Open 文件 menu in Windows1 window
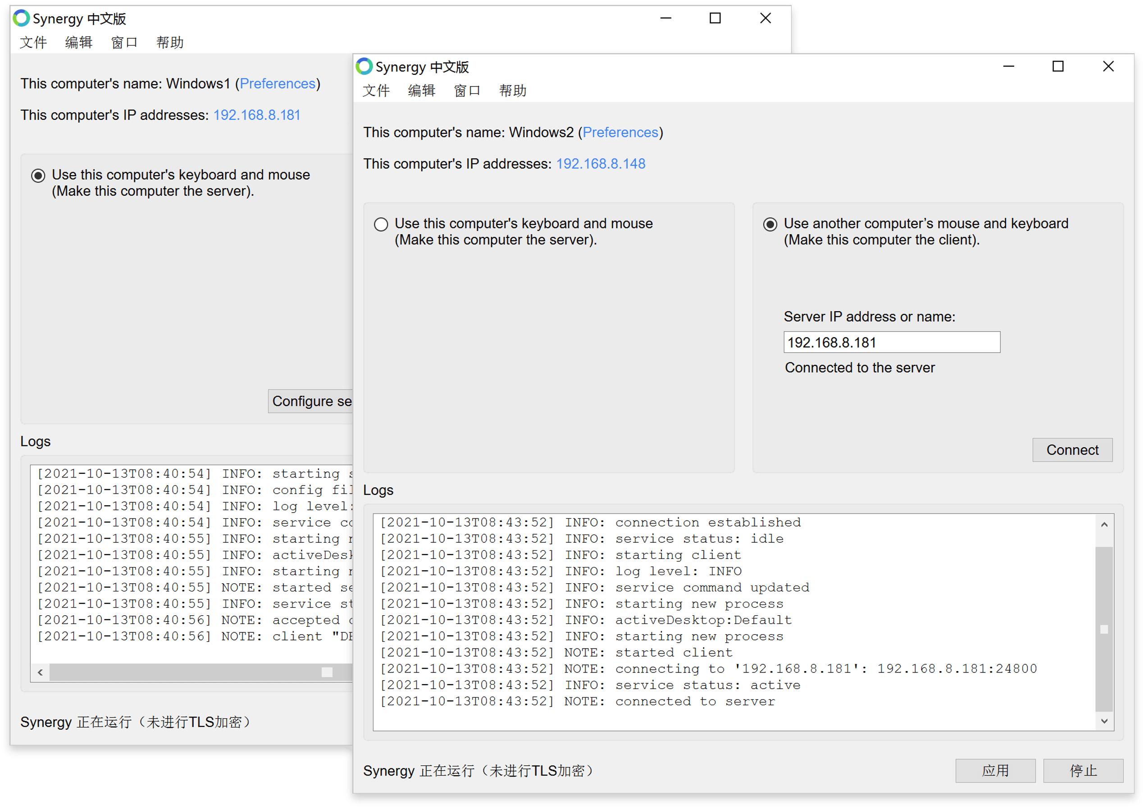 (x=33, y=42)
